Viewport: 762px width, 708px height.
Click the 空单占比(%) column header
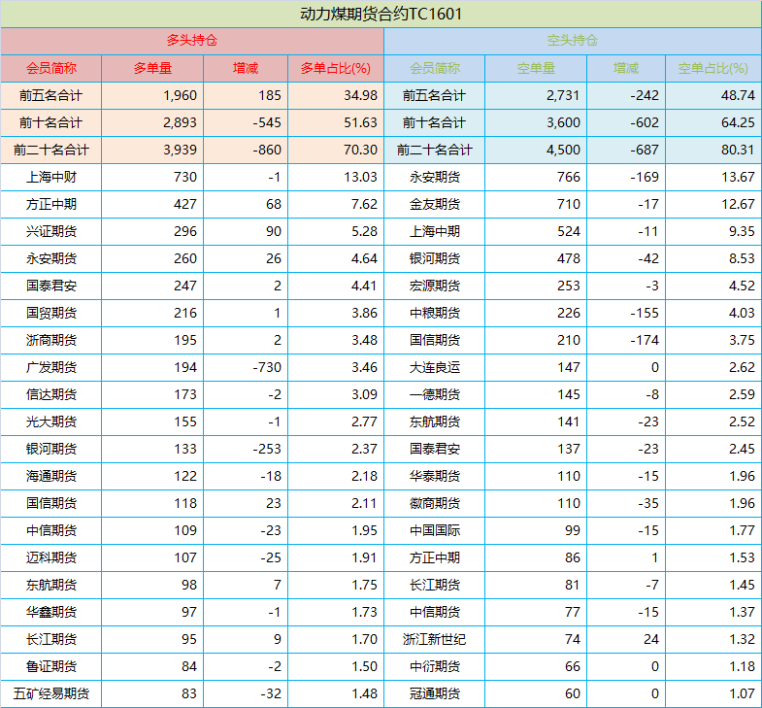pyautogui.click(x=712, y=68)
